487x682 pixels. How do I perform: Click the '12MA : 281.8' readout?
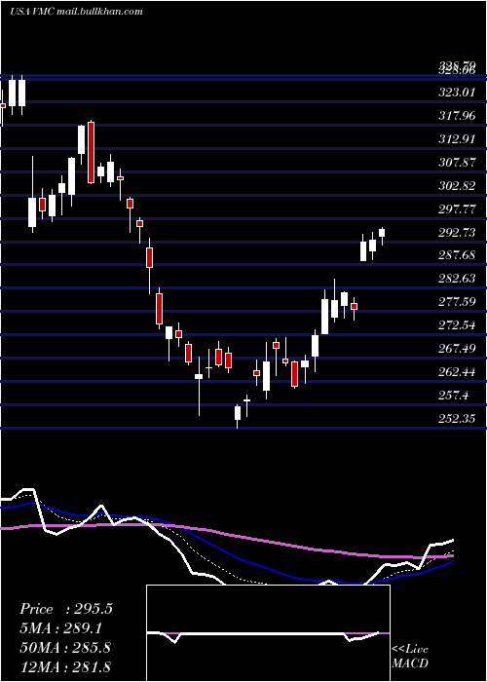coord(65,666)
